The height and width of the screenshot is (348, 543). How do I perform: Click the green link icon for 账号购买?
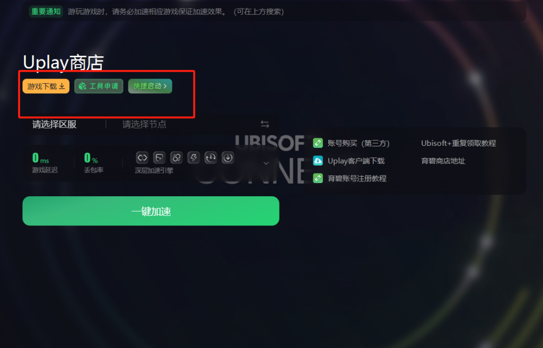(x=318, y=143)
